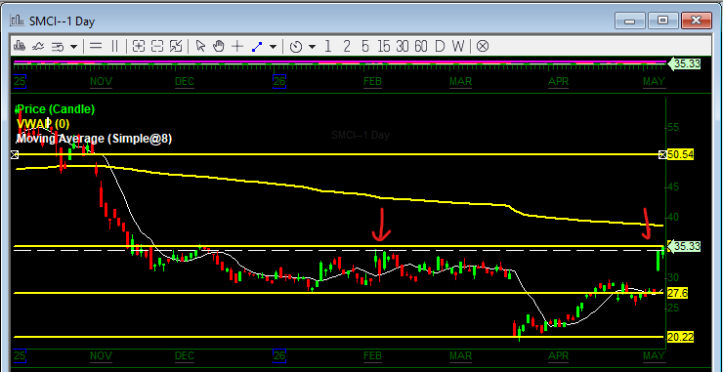
Task: Switch to the 1 minute timeframe
Action: tap(328, 46)
